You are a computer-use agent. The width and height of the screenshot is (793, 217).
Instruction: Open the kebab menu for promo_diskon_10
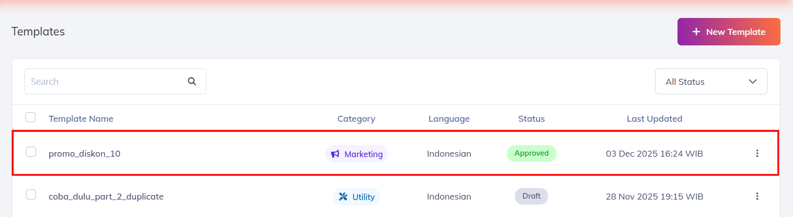click(757, 154)
